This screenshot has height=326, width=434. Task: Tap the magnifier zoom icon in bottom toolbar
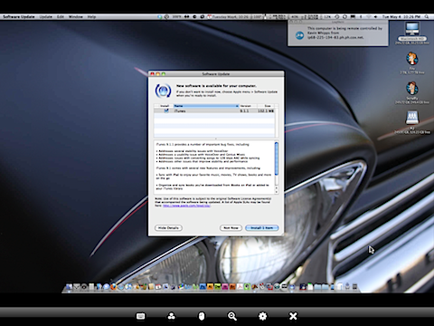[232, 316]
